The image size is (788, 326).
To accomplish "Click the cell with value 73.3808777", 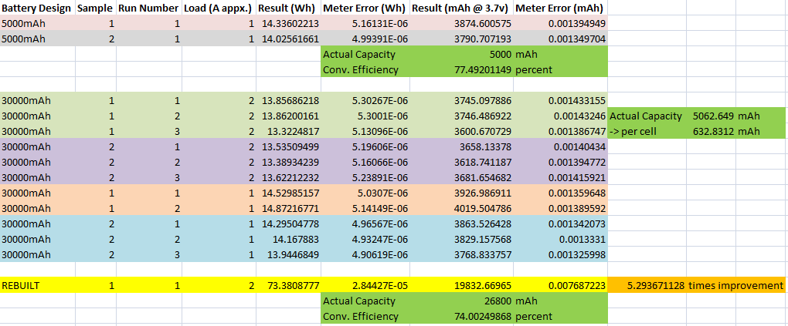I will (x=288, y=285).
